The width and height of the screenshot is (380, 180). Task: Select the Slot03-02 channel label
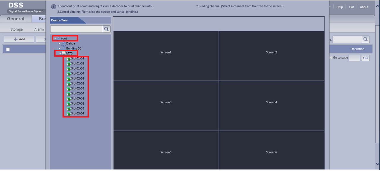tap(78, 104)
